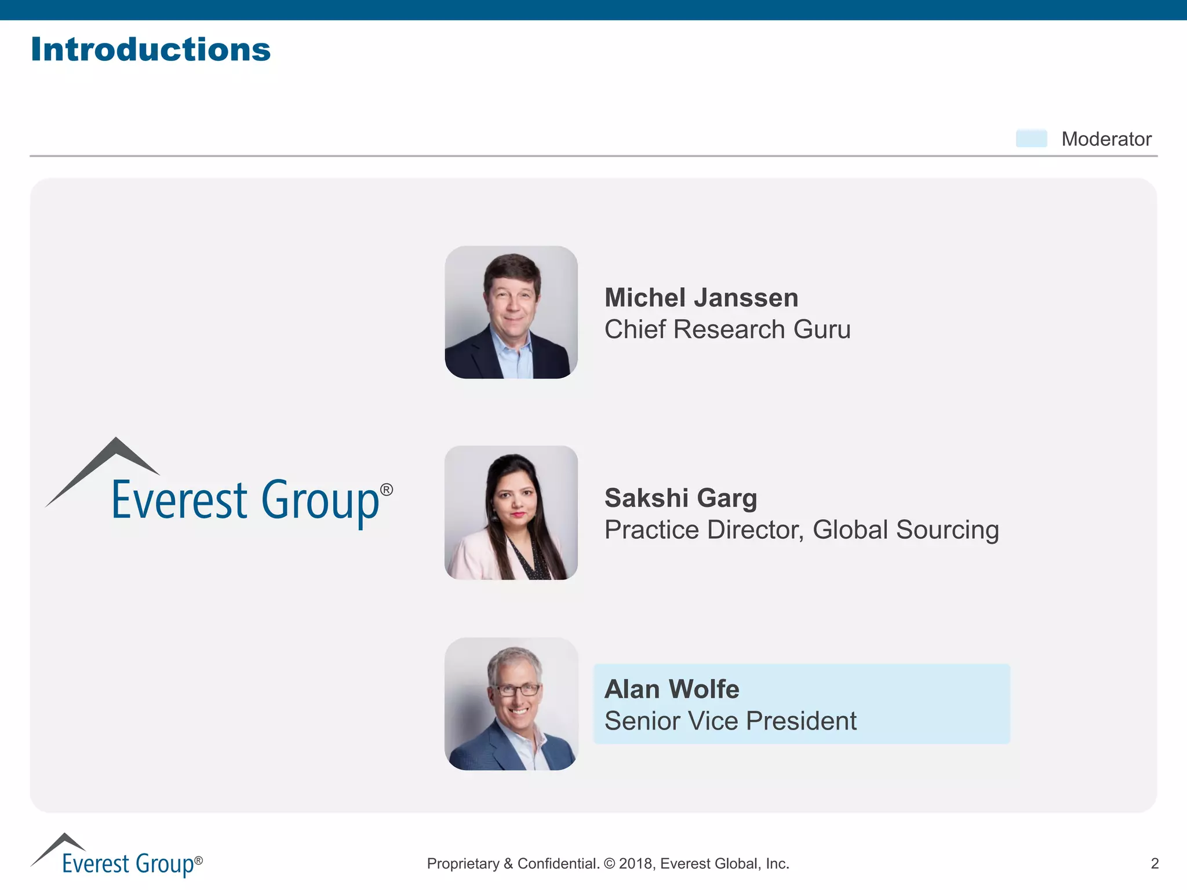Click the name Sakshi Garg
The image size is (1187, 890).
tap(681, 498)
